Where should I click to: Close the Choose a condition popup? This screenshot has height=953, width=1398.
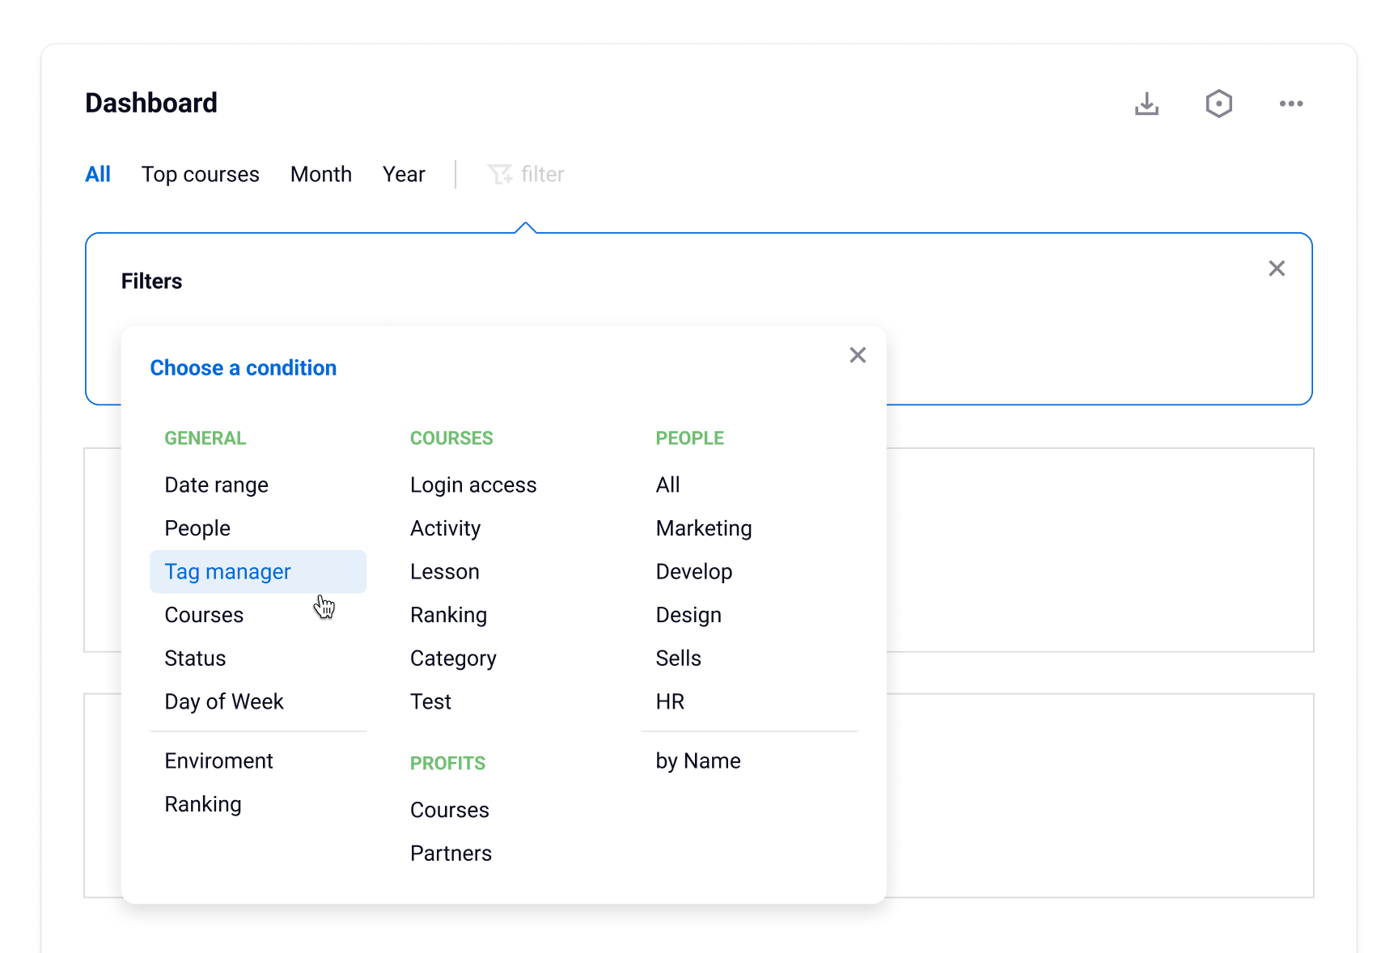(858, 355)
